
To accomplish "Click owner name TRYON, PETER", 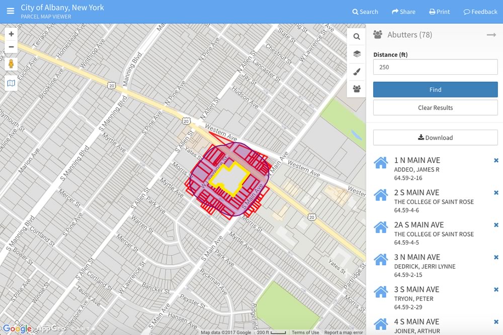I will pyautogui.click(x=413, y=299).
